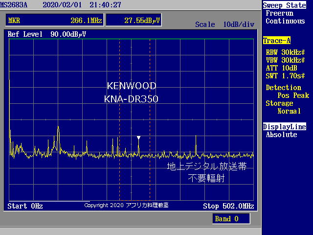Click the 不要輻射 annotation
This screenshot has height=235, width=313.
click(206, 178)
